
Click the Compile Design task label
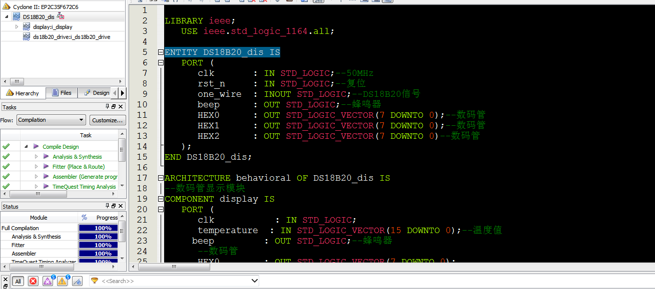tap(61, 147)
